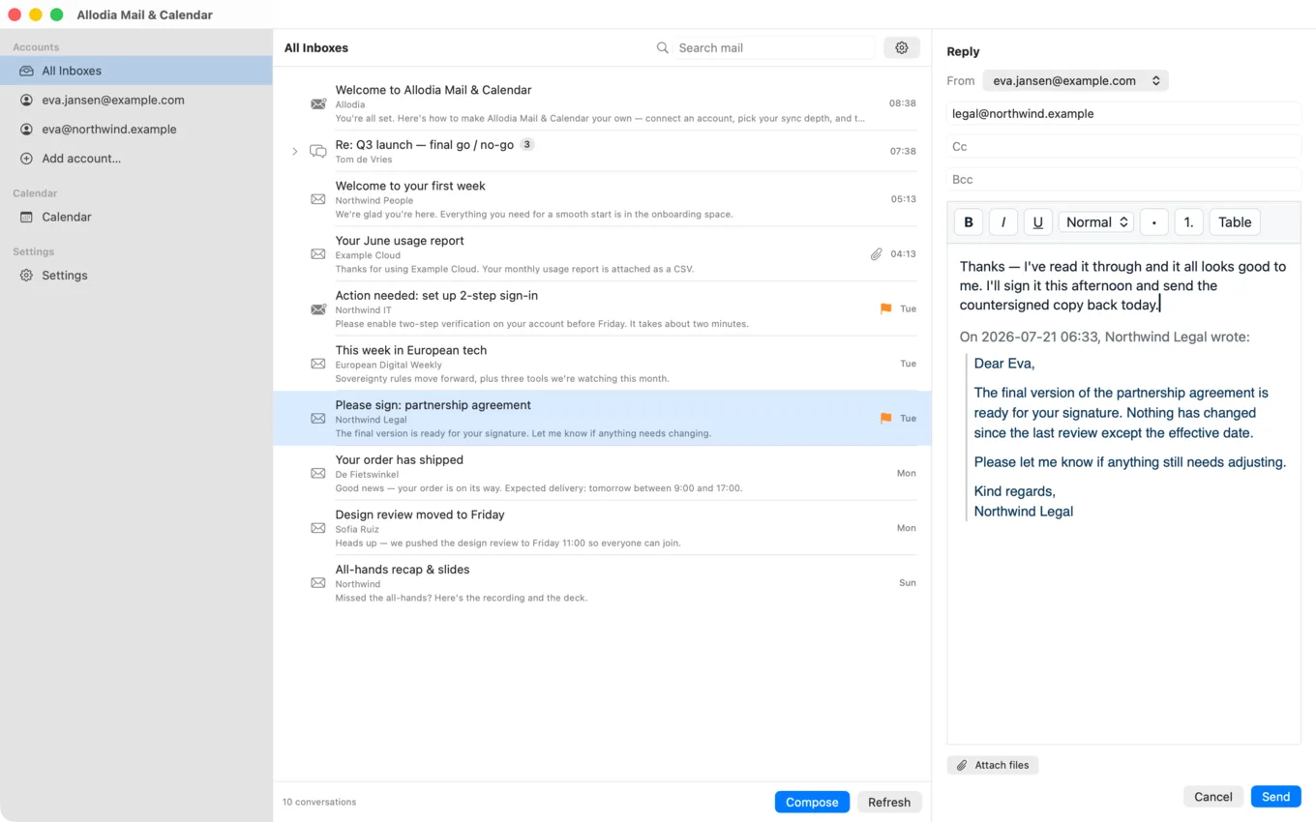Click the orange flag on 2-step sign-in message
1316x822 pixels.
tap(885, 309)
